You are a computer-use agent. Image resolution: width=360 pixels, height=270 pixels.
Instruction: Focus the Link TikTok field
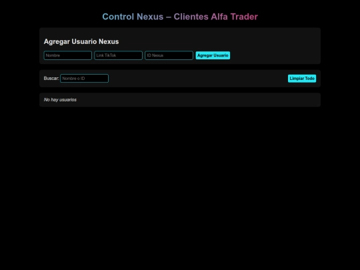point(118,55)
